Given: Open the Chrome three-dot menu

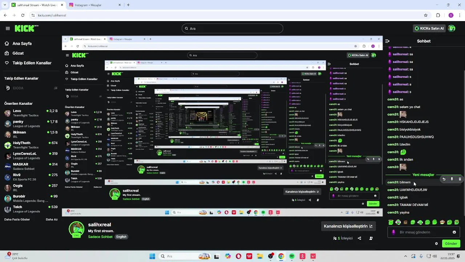Looking at the screenshot, I should (x=460, y=15).
